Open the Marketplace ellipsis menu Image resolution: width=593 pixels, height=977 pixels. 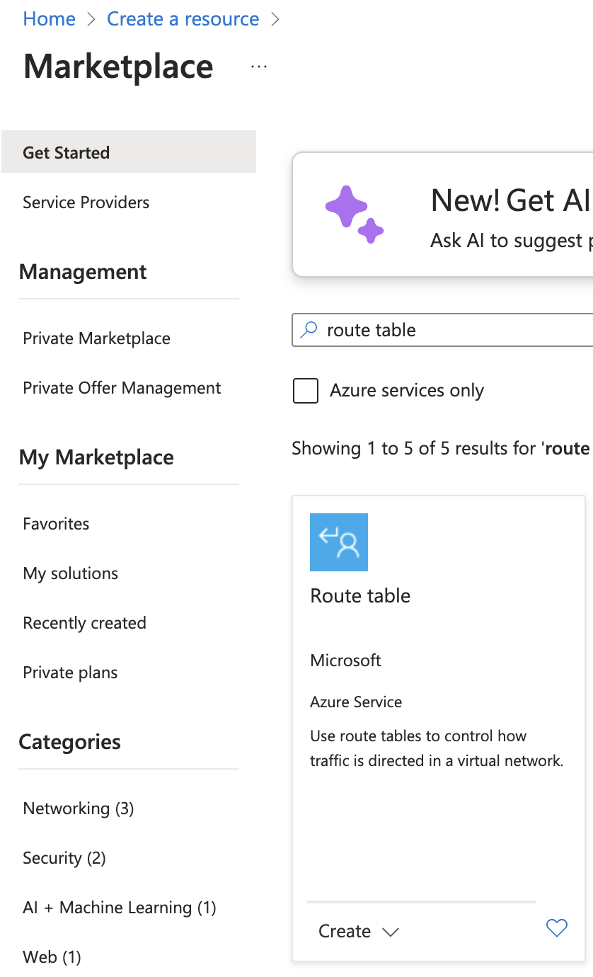[x=259, y=67]
